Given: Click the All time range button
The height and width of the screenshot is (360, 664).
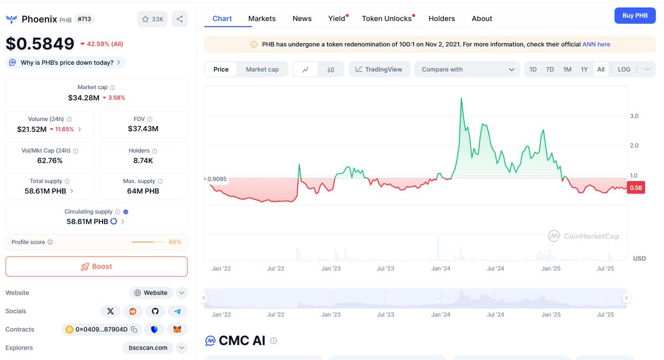Looking at the screenshot, I should pyautogui.click(x=601, y=70).
